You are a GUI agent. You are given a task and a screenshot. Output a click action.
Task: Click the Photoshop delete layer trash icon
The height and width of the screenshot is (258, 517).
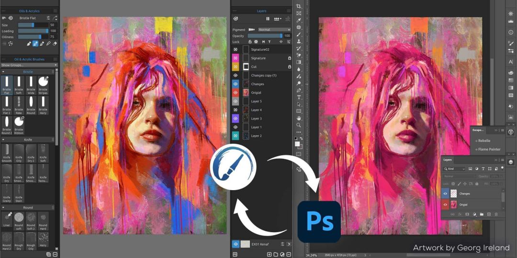coord(496,214)
